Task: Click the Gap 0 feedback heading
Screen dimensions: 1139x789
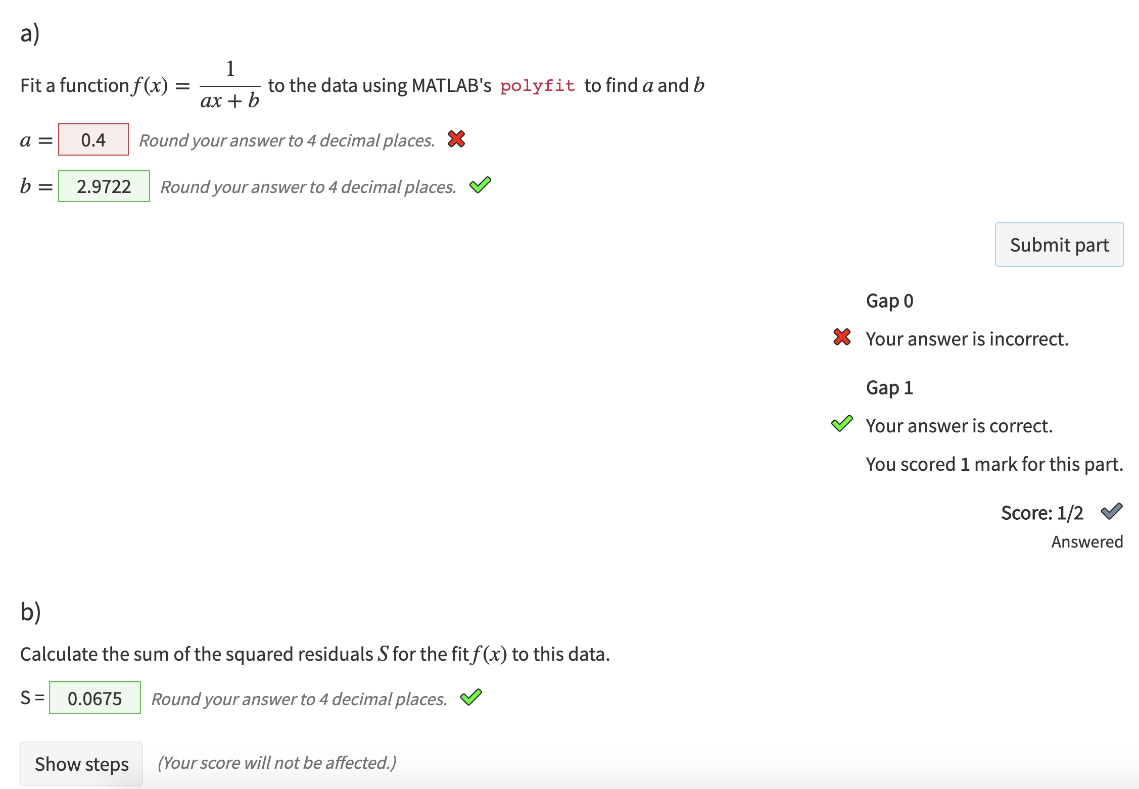Action: tap(889, 301)
